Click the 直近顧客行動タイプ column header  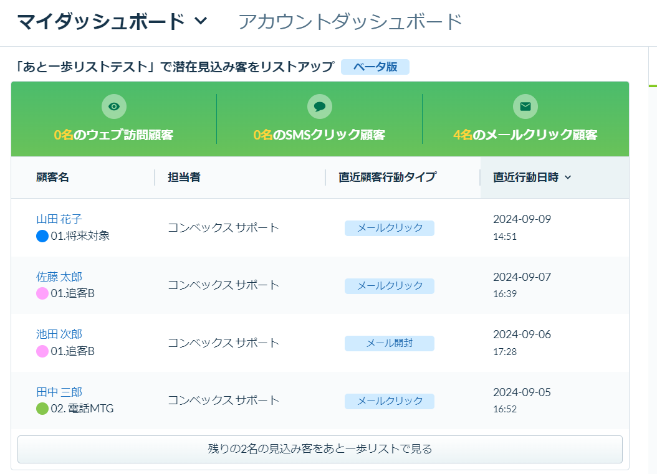point(388,177)
